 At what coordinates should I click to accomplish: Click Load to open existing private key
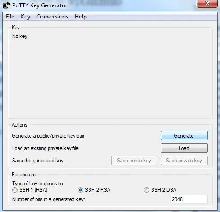[184, 148]
